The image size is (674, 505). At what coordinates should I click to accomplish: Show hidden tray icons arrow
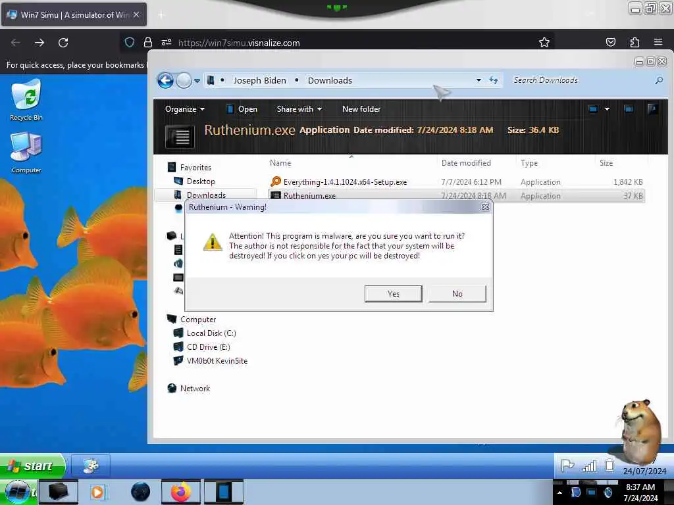[559, 493]
